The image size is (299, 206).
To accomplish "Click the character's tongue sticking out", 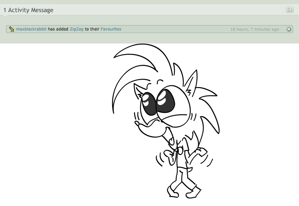I will tap(171, 141).
